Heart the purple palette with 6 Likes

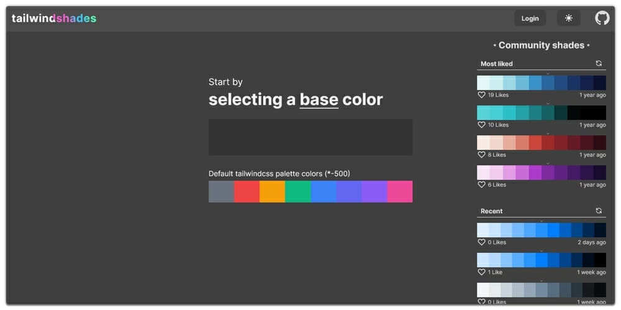481,184
